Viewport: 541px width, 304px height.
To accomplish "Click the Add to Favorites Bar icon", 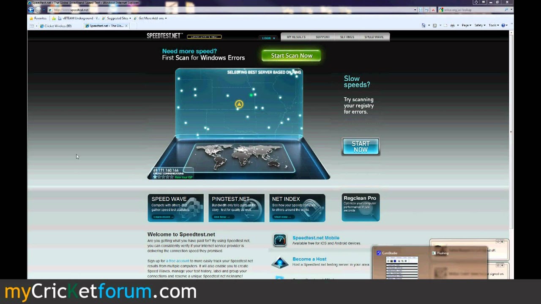I will [x=54, y=18].
